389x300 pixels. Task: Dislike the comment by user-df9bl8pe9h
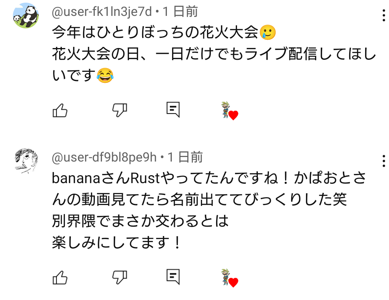coord(119,277)
